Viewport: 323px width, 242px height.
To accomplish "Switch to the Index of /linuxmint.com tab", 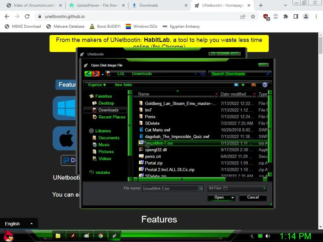I will [34, 5].
